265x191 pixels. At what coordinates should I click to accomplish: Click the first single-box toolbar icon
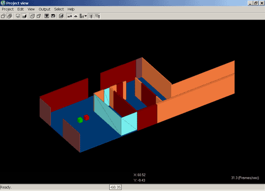pyautogui.click(x=3, y=16)
